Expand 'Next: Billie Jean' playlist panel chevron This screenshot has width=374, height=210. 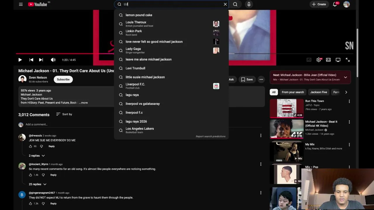point(345,77)
